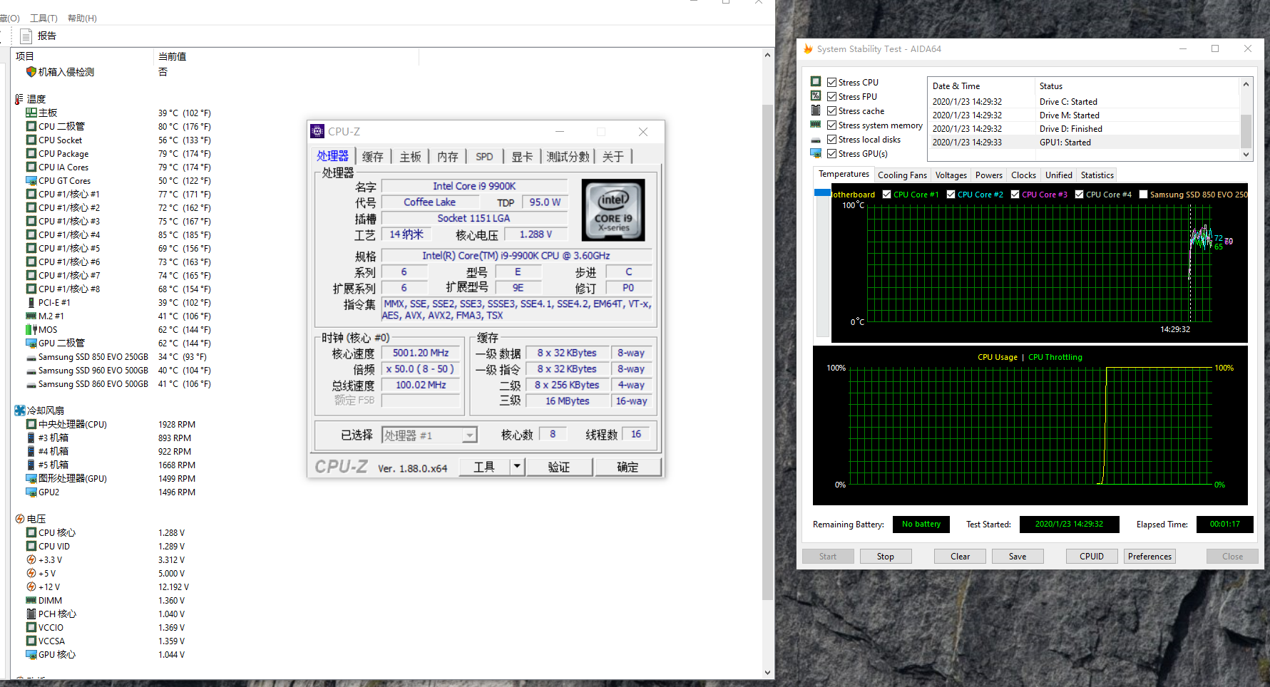Click the disk icon beside Stress local disks

(815, 139)
